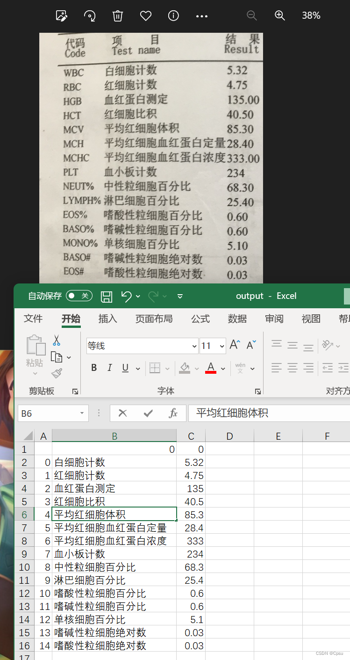This screenshot has width=350, height=660.
Task: Switch to the 视图 ribbon tab
Action: [x=311, y=319]
